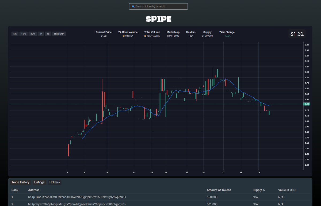Click inside the search token input field
This screenshot has height=206, width=321.
click(x=159, y=6)
